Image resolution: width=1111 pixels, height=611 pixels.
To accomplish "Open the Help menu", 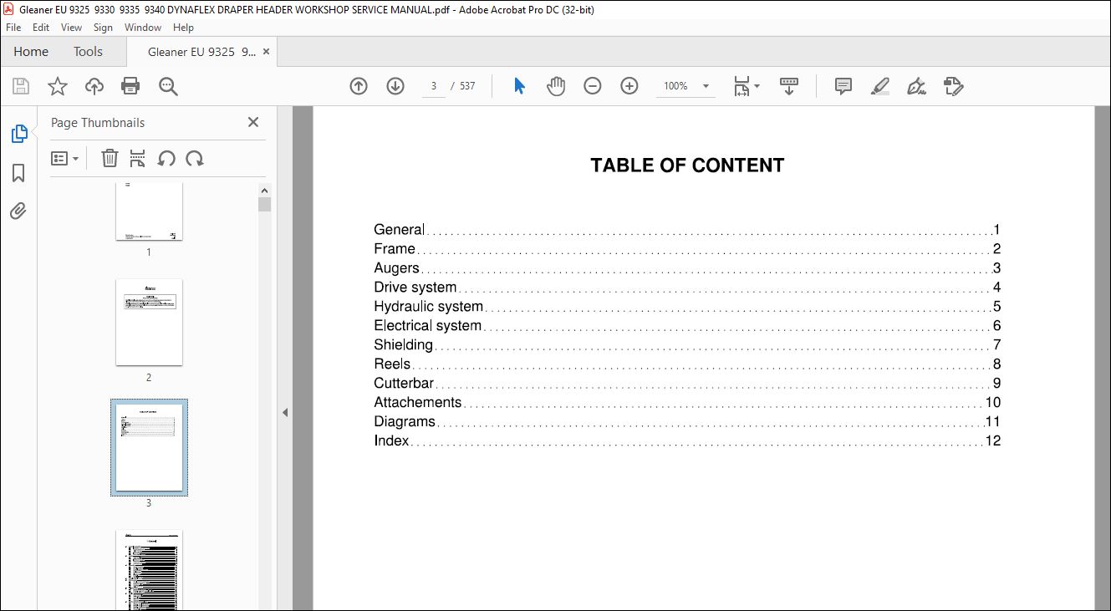I will tap(183, 28).
